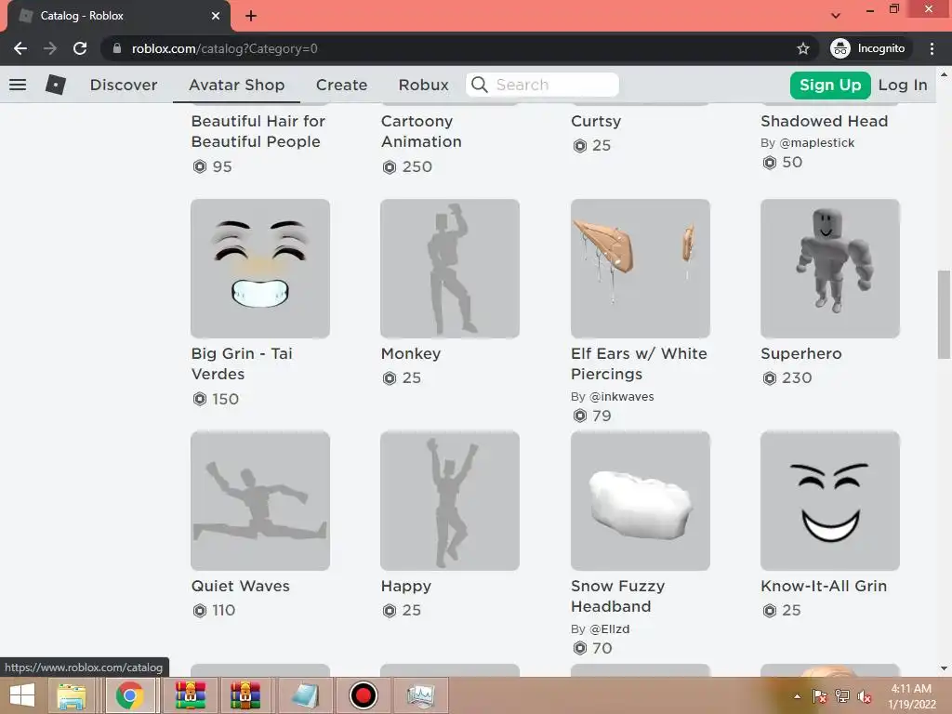
Task: Click the Know-It-All Grin title text
Action: [824, 586]
